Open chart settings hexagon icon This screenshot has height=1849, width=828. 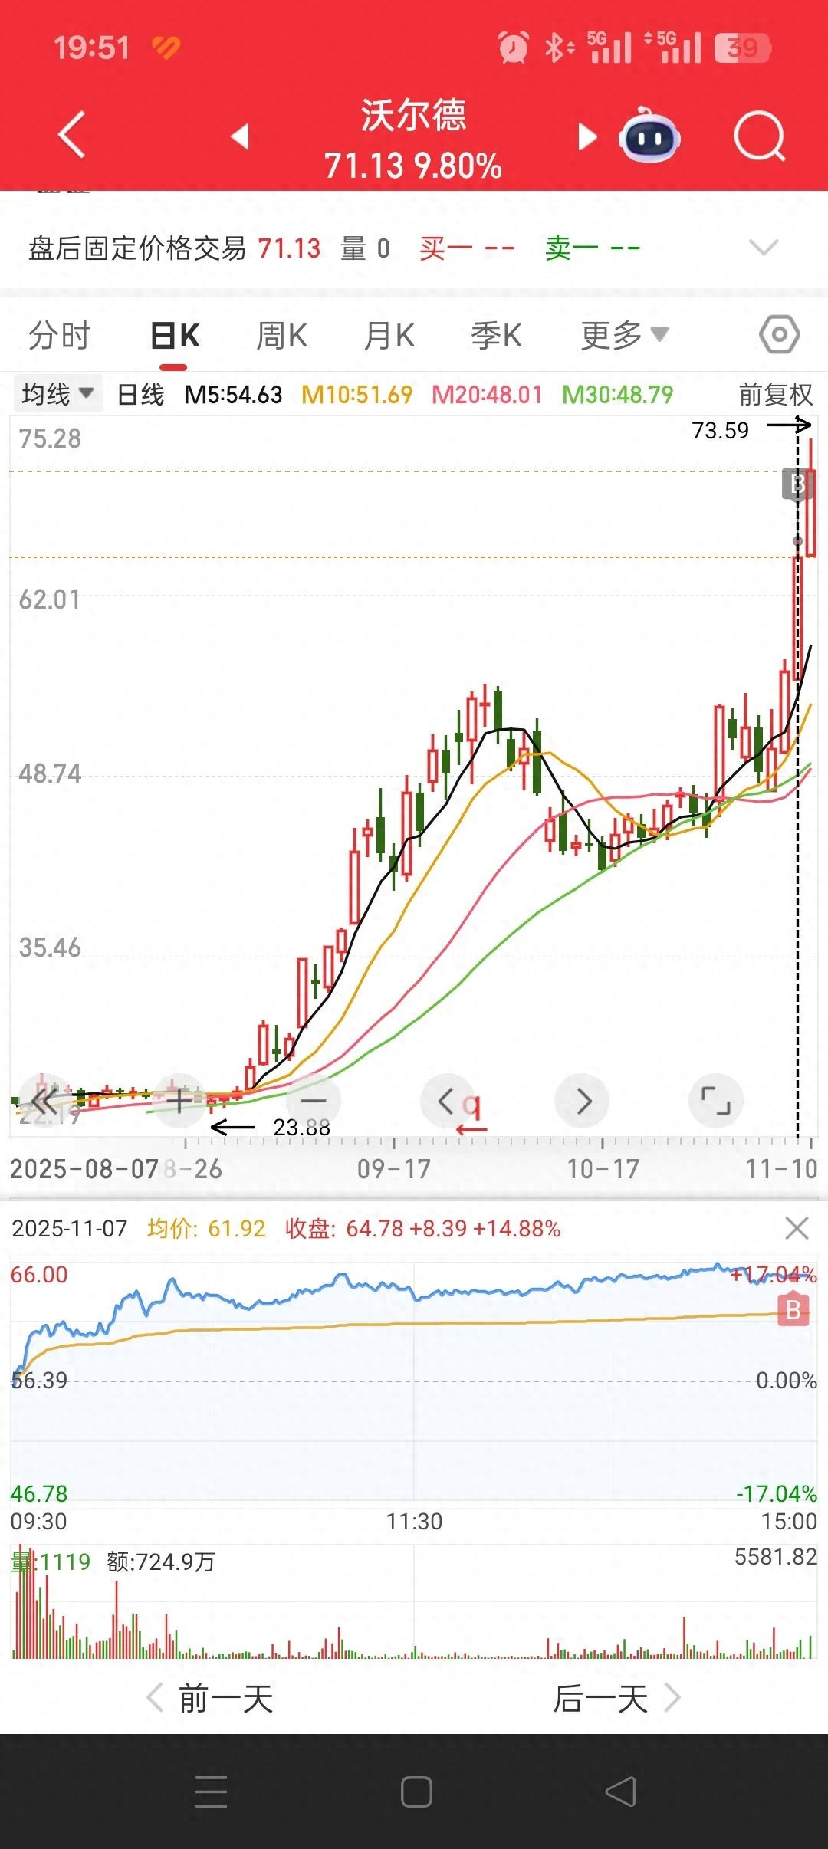[x=779, y=335]
